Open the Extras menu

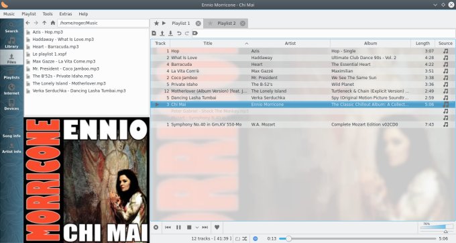[x=66, y=13]
